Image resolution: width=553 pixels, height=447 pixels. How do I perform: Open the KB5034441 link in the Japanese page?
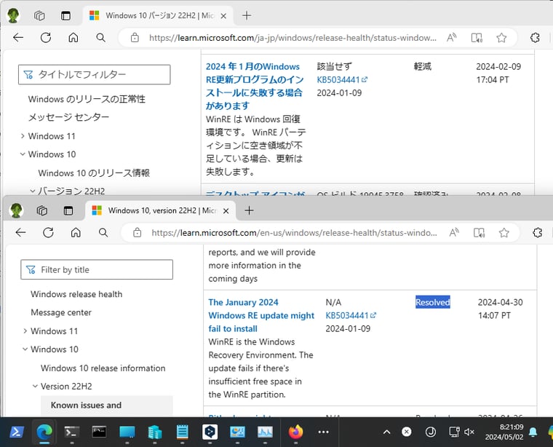(342, 80)
